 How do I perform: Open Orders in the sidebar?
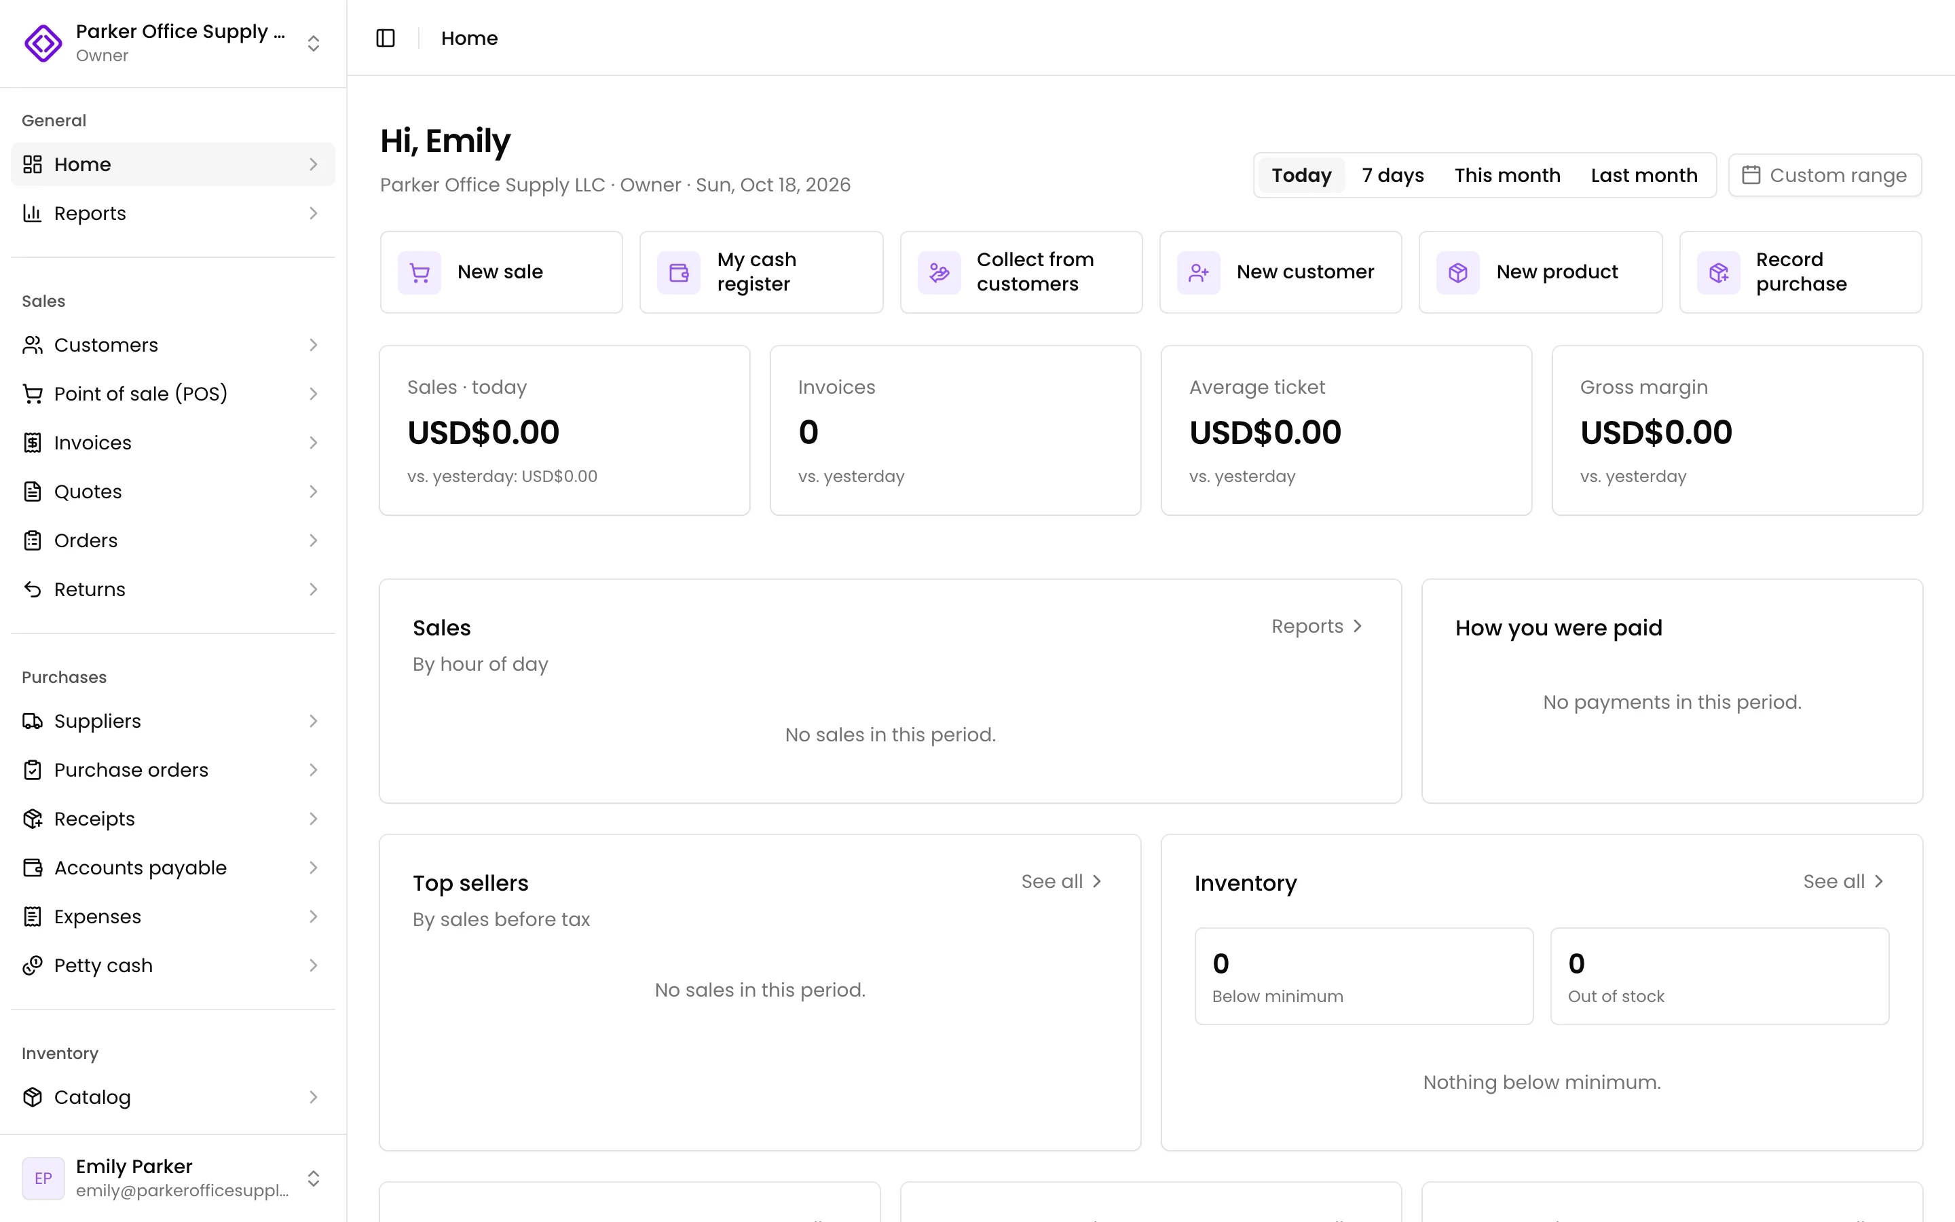[173, 540]
